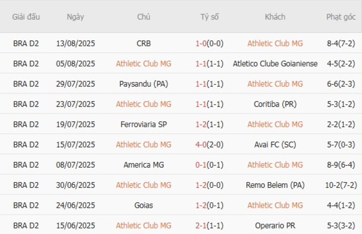Select Ferroviaria SP home team
Viewport: 362px width, 234px height.
(143, 124)
